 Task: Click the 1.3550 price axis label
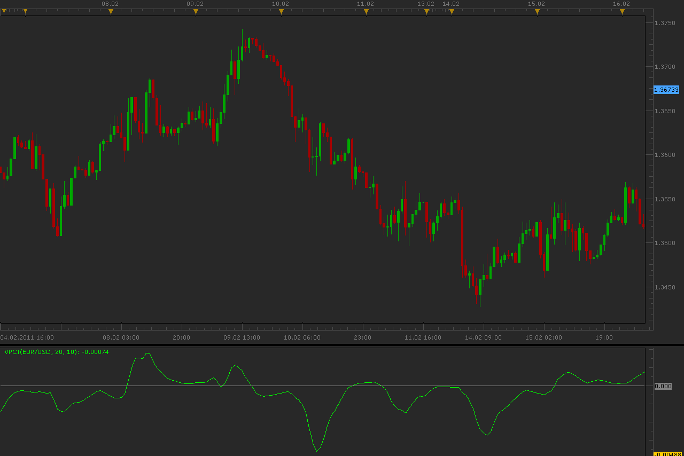665,199
